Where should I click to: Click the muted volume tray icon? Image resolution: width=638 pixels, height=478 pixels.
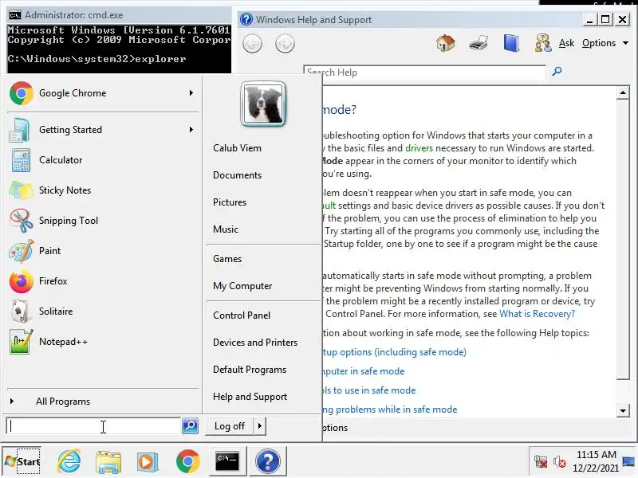pos(560,461)
